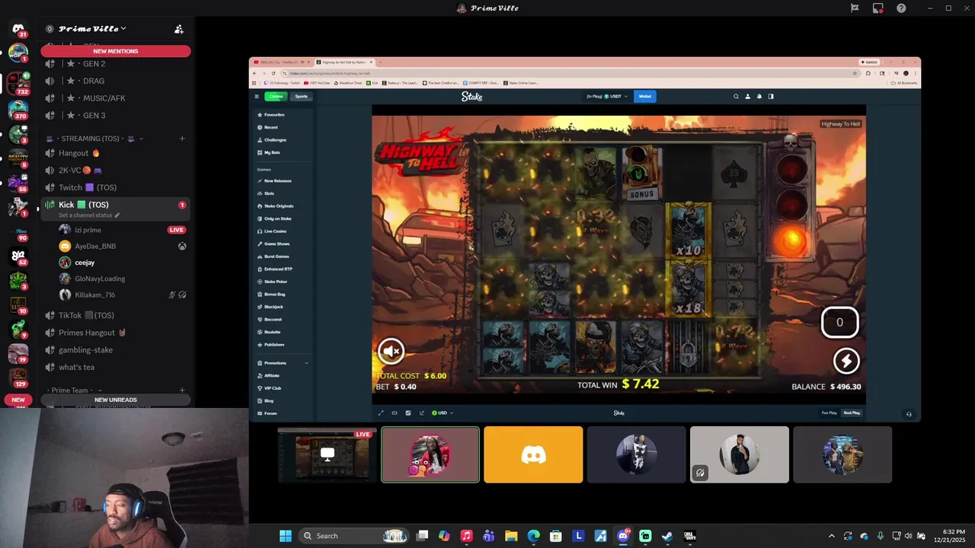The width and height of the screenshot is (975, 548).
Task: Open Stake notifications bell icon
Action: coord(759,97)
